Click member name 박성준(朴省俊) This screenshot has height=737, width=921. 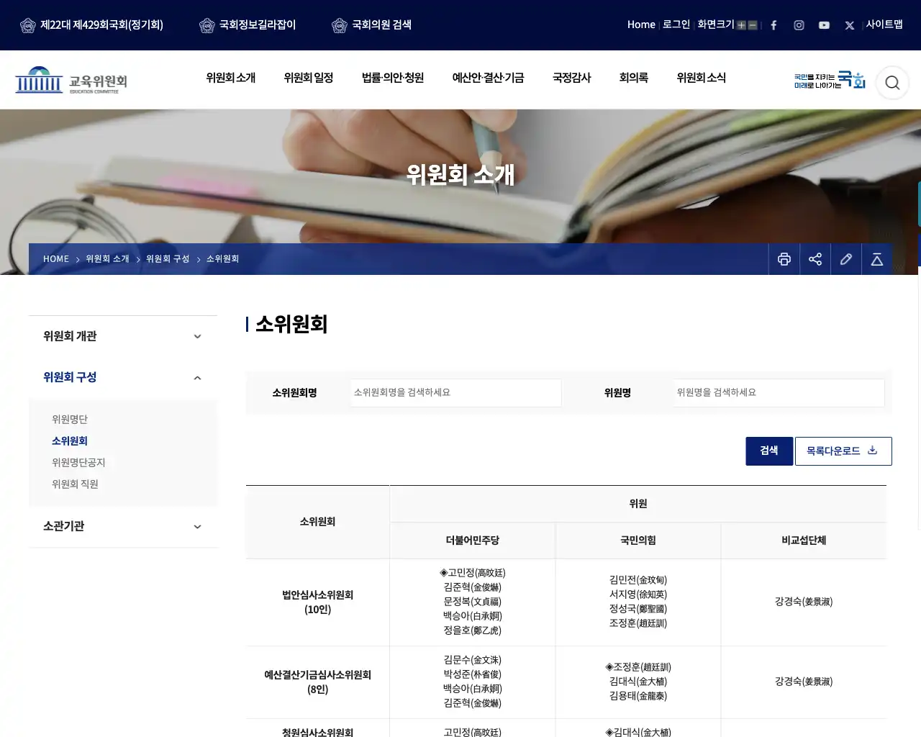473,674
